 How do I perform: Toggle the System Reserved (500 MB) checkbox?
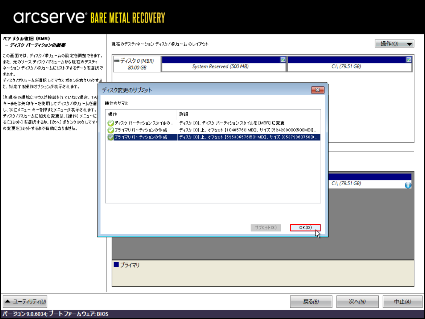click(x=283, y=60)
